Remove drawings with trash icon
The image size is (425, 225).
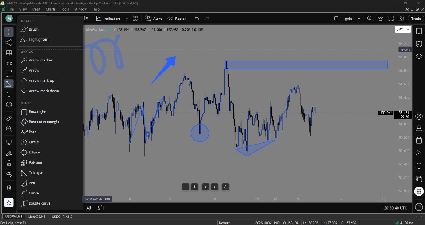[9, 187]
